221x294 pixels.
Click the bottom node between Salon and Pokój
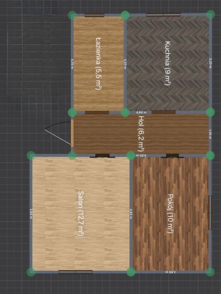point(131,272)
